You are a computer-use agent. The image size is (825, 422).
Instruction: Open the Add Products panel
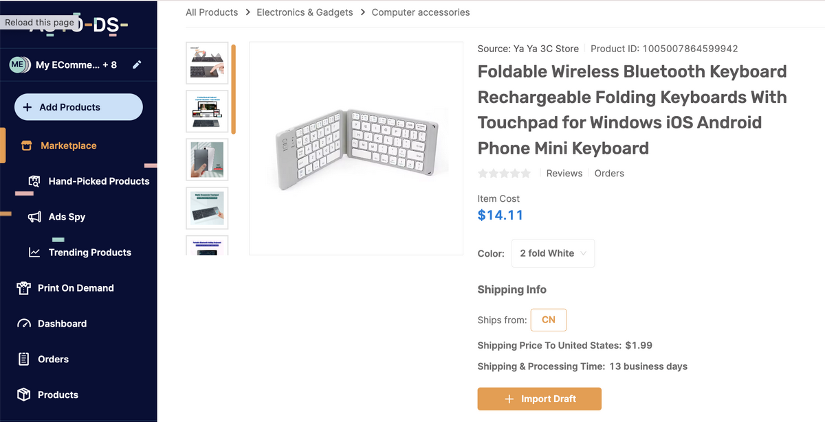[78, 107]
